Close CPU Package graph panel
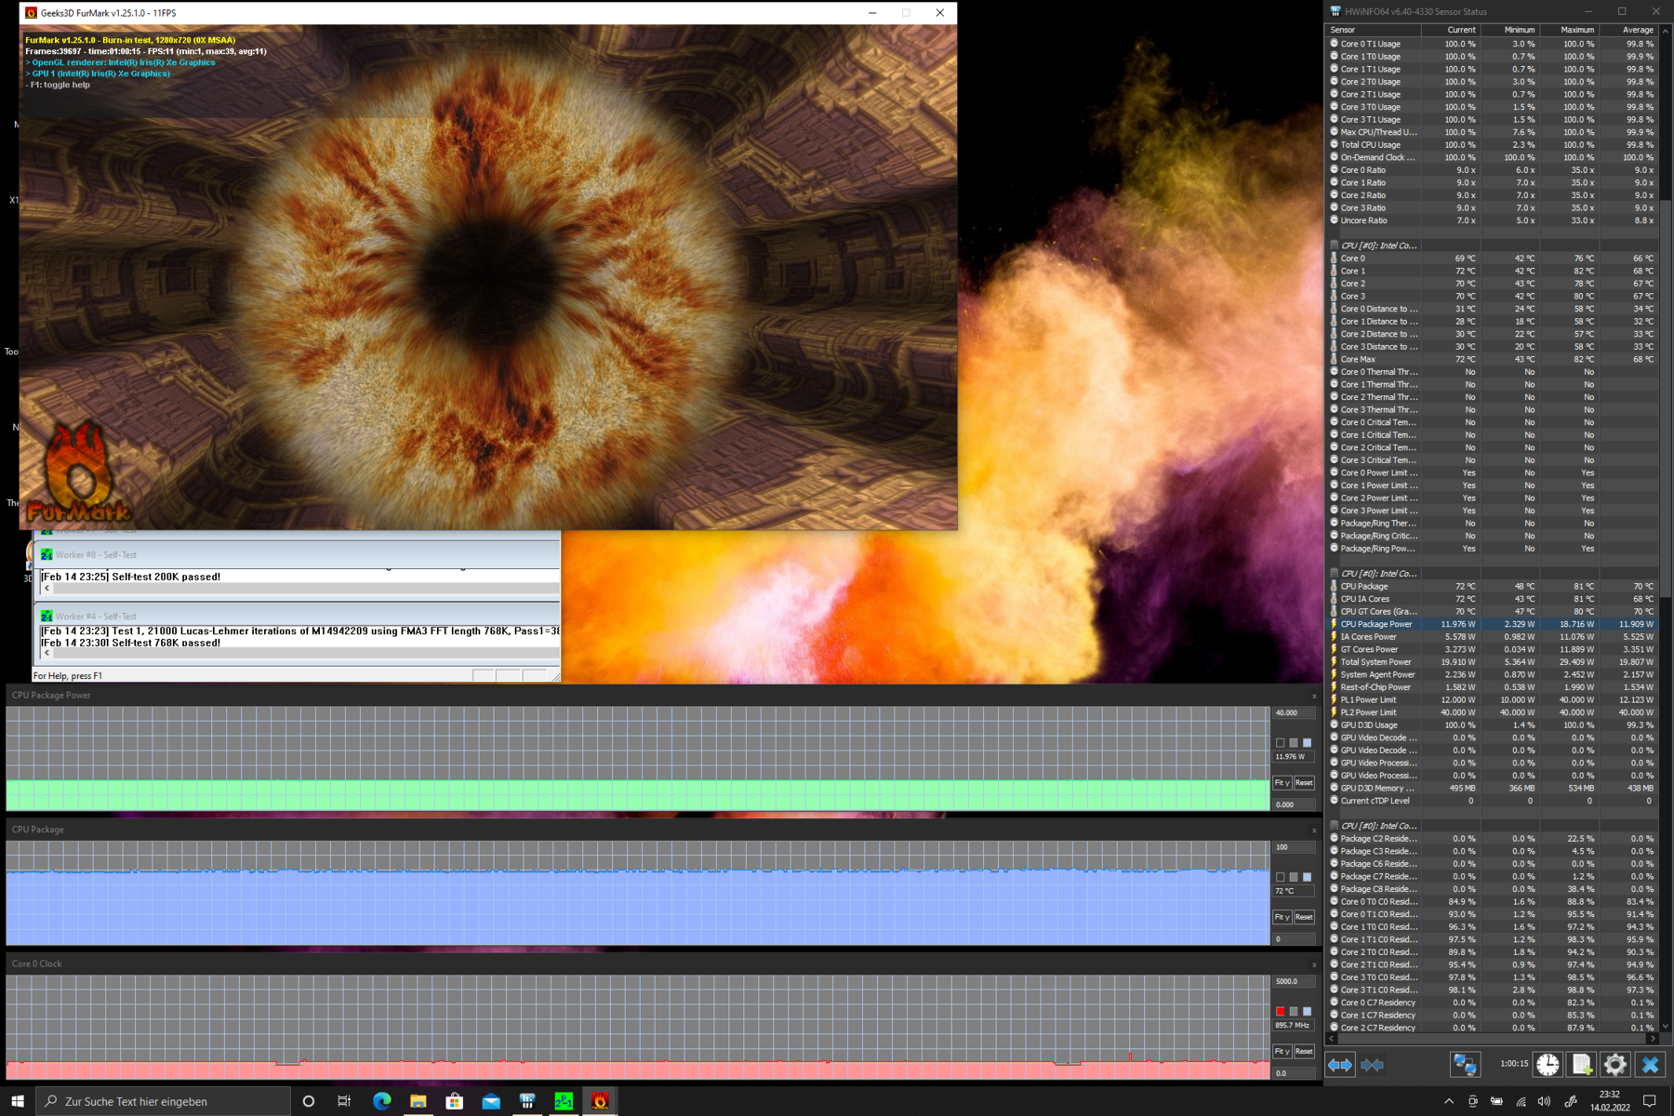 coord(1314,830)
